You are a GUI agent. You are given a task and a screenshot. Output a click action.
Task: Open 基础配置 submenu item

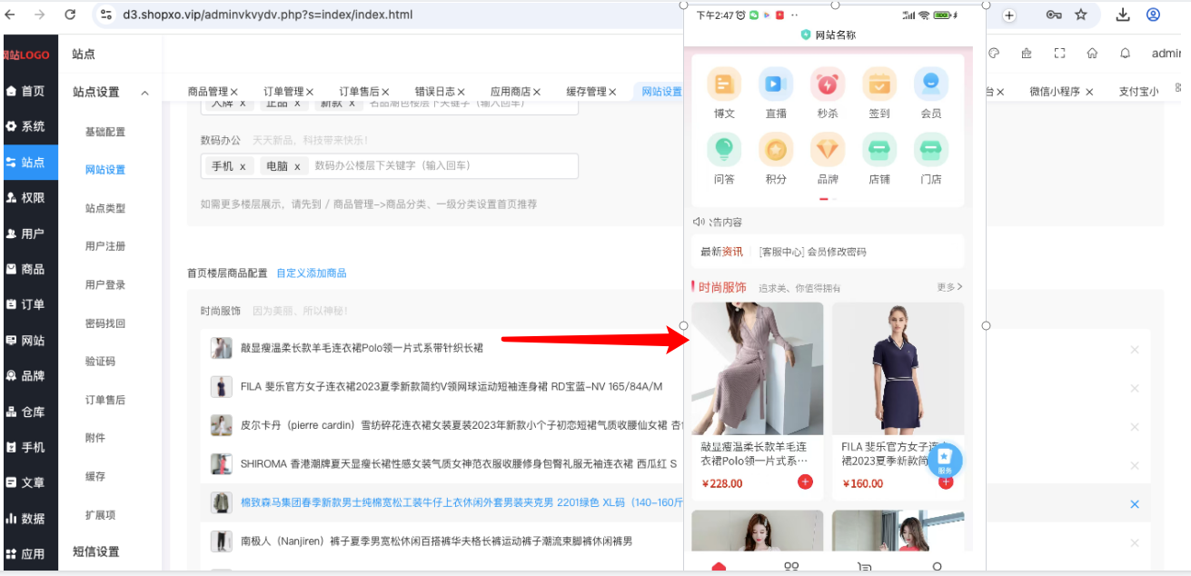[105, 132]
